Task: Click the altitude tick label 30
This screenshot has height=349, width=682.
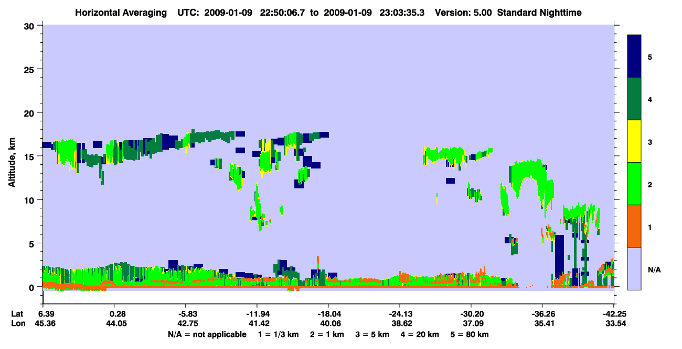Action: tap(30, 26)
